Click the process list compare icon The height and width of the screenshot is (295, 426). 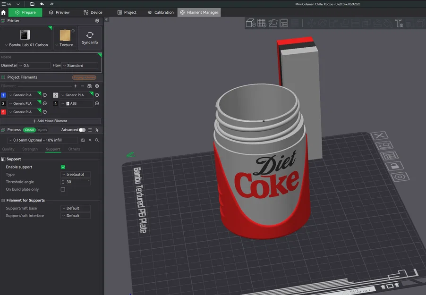[x=90, y=130]
